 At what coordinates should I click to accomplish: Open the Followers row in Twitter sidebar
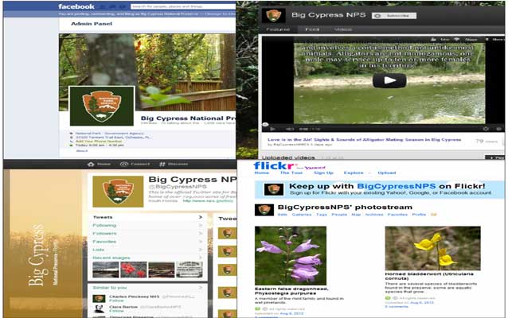147,233
